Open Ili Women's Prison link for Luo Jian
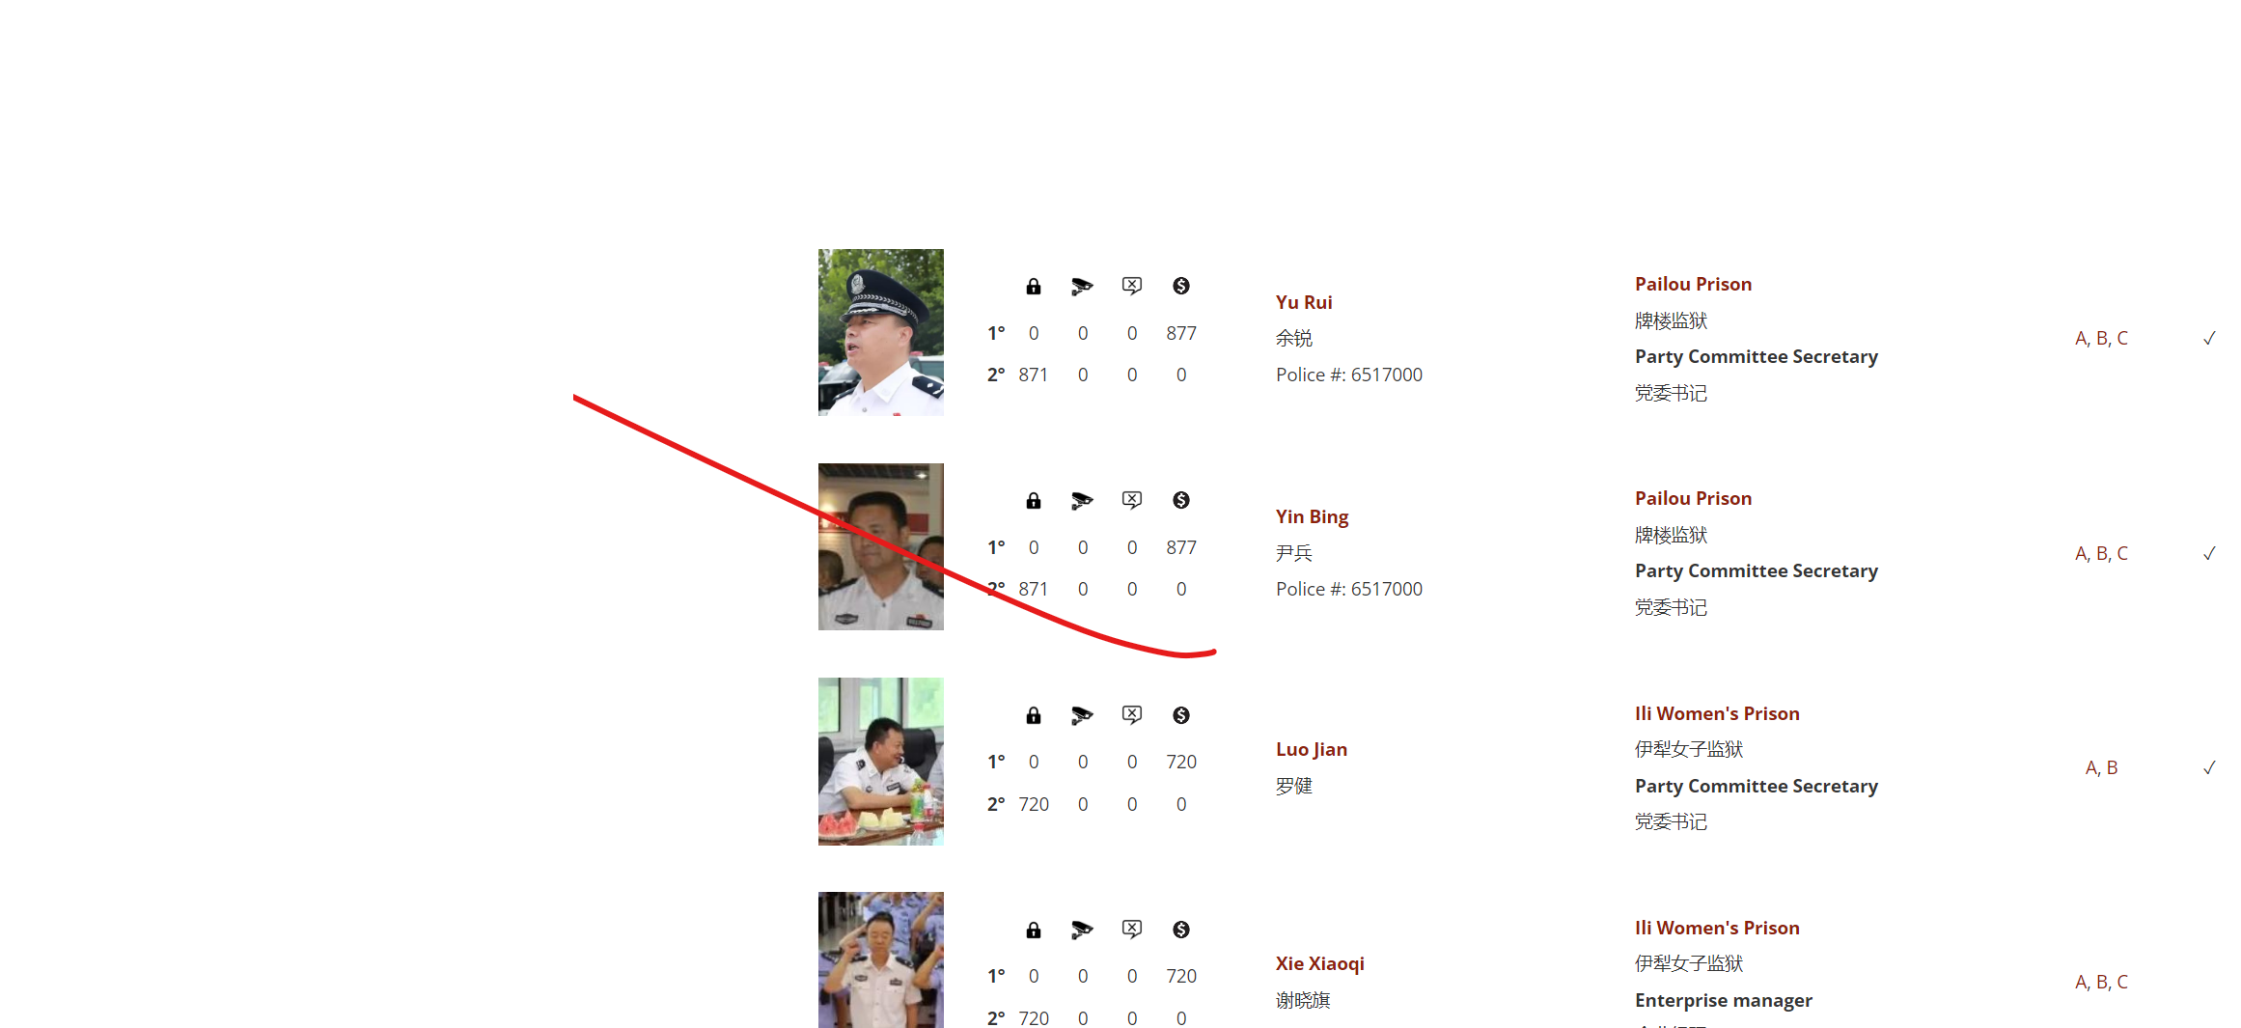The width and height of the screenshot is (2241, 1028). point(1717,713)
